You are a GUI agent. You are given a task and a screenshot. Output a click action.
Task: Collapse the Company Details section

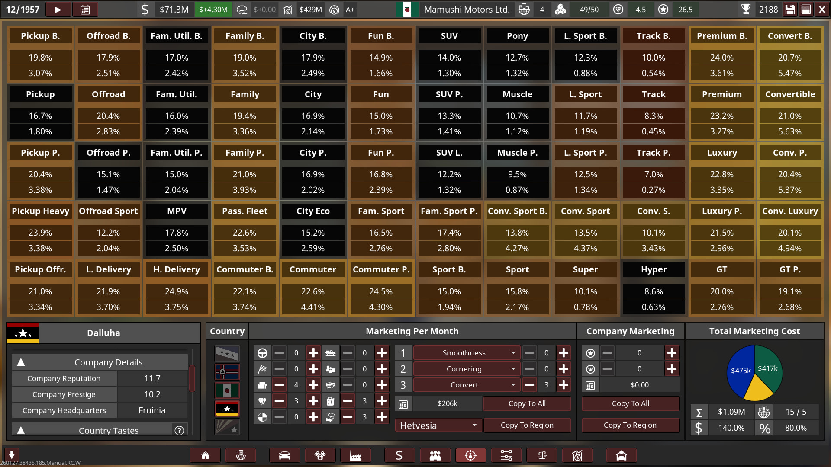coord(21,362)
